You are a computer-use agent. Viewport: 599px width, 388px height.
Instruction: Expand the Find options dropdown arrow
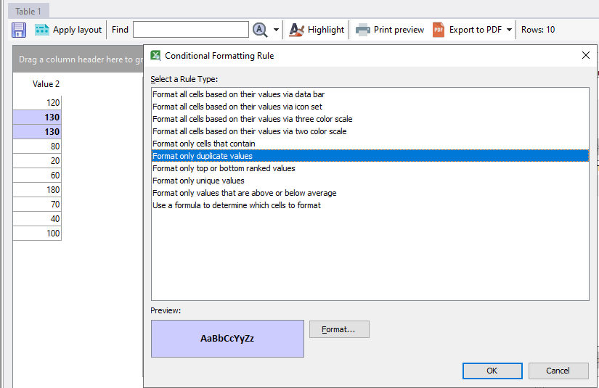pyautogui.click(x=277, y=30)
